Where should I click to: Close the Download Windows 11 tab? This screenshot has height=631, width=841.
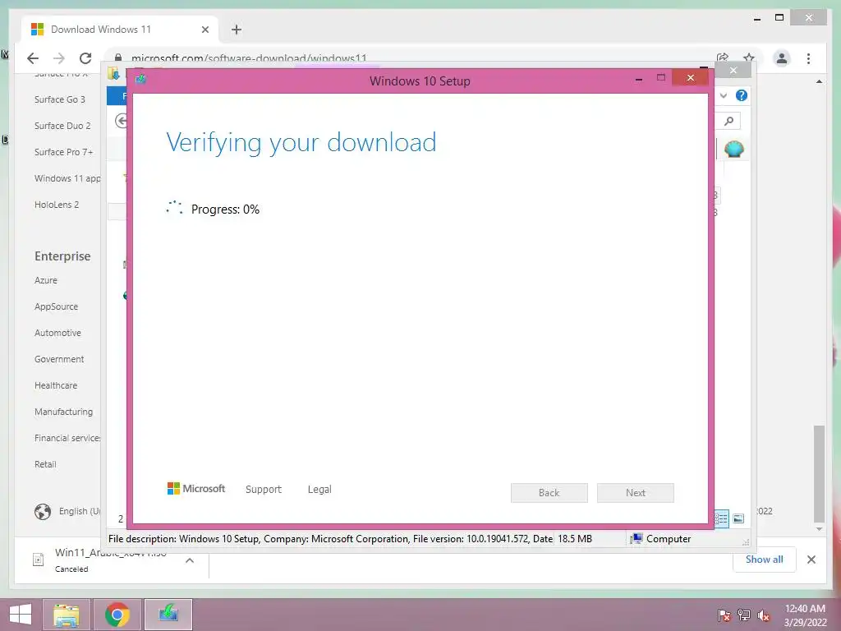pyautogui.click(x=205, y=30)
